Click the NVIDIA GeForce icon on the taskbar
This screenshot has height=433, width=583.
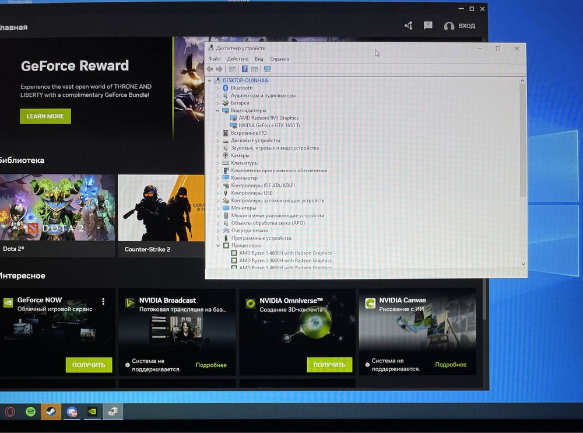pyautogui.click(x=92, y=411)
